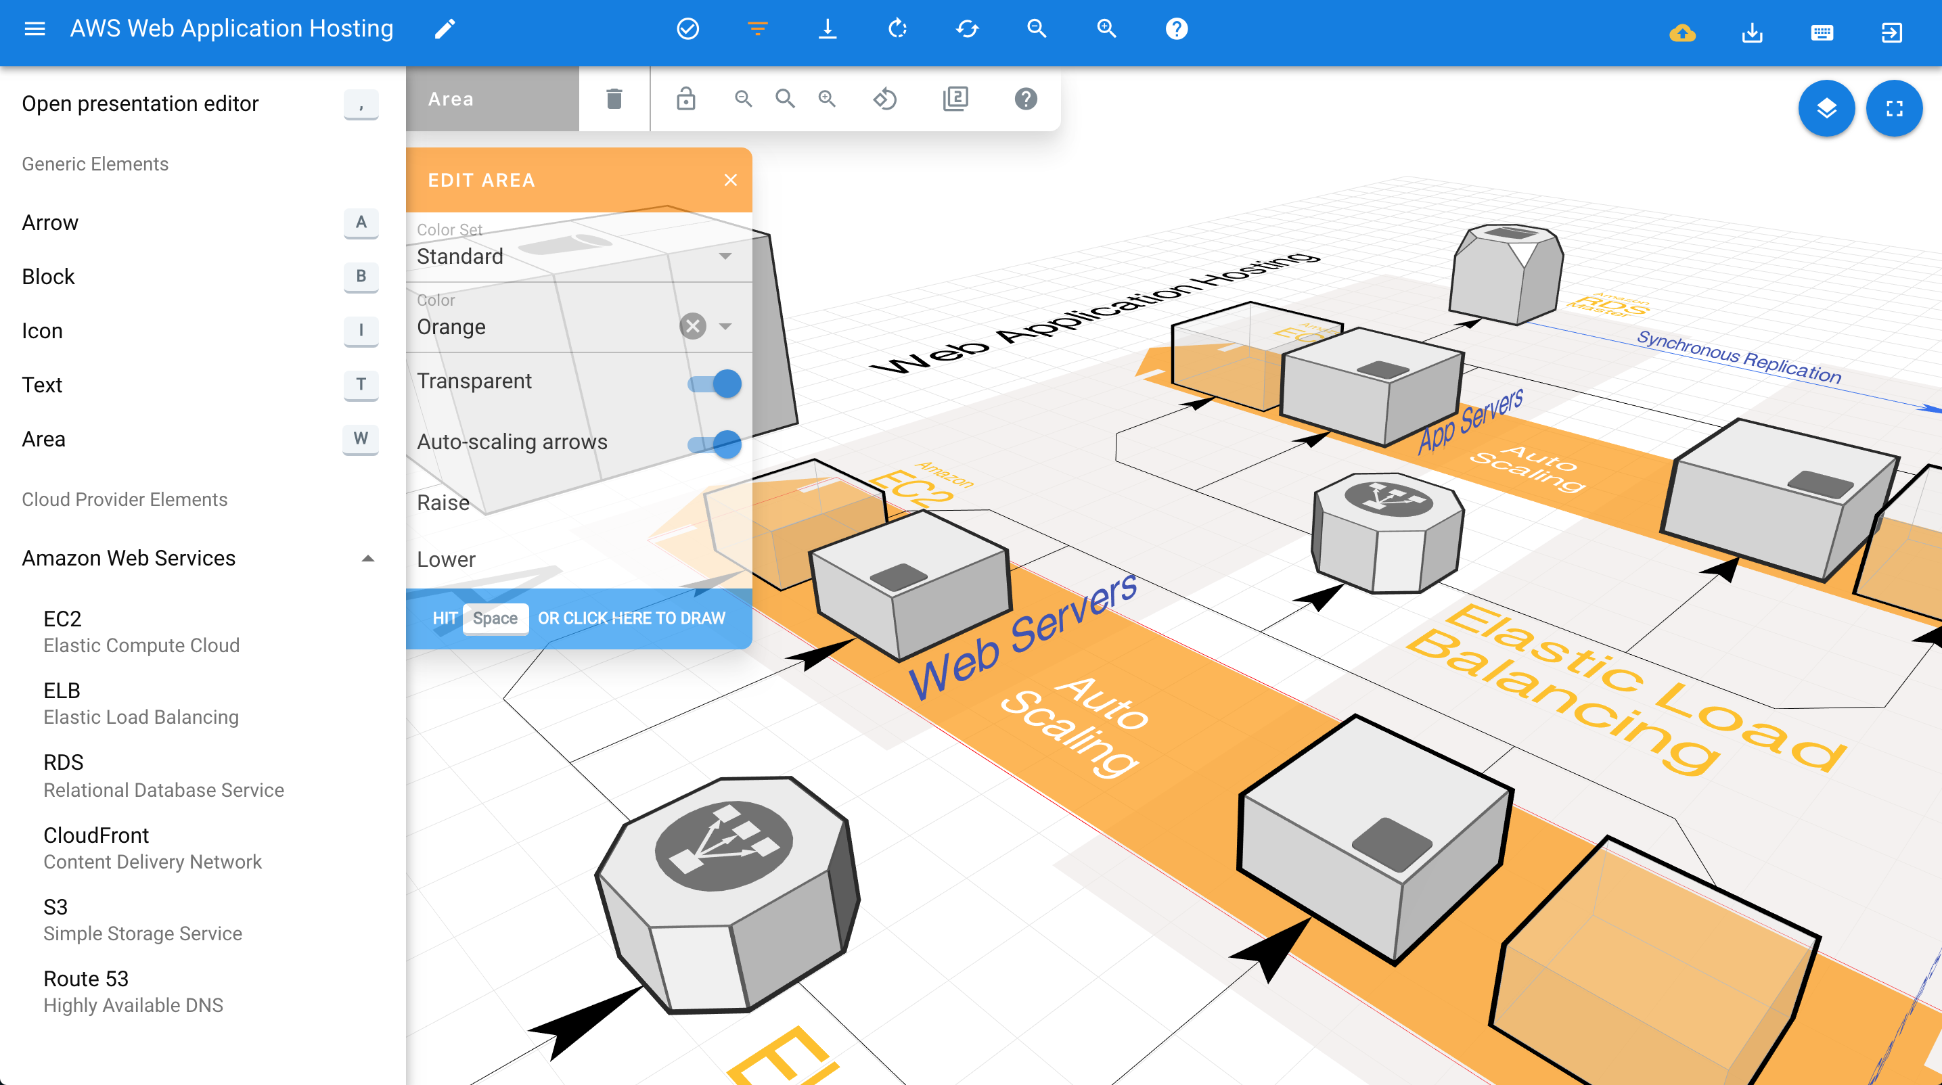
Task: Enable fullscreen mode toggle top-right
Action: click(1894, 107)
